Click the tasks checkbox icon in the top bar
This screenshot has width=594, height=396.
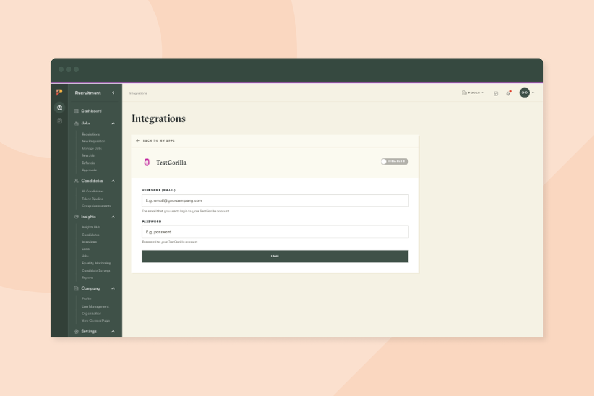pos(496,93)
